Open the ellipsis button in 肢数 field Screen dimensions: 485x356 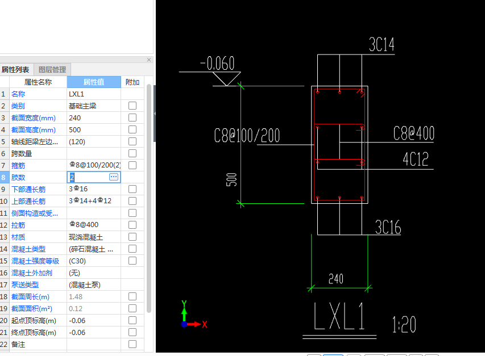click(x=114, y=177)
